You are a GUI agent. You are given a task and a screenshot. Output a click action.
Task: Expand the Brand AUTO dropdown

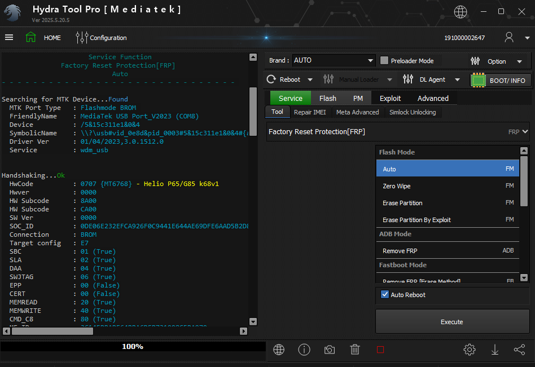pyautogui.click(x=370, y=61)
